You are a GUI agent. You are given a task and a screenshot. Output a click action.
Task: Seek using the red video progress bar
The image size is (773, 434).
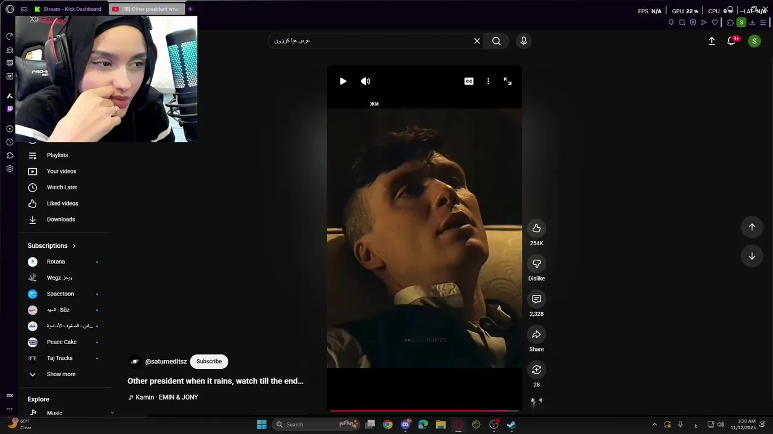424,411
